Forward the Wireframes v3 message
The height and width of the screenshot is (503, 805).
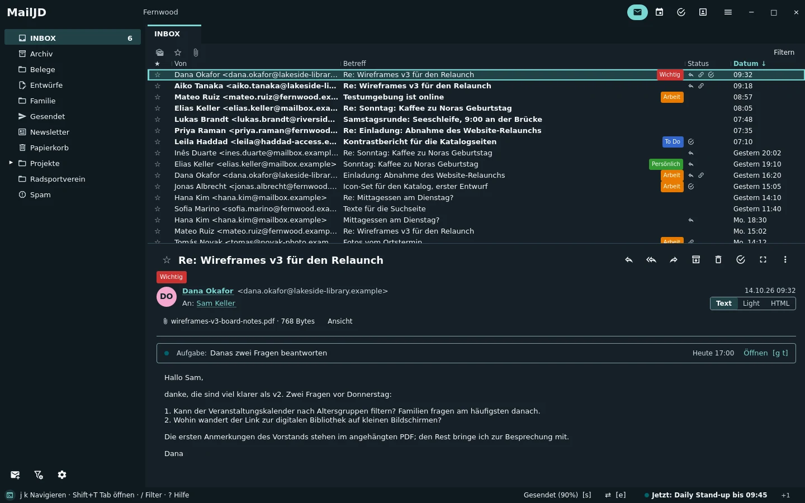(674, 260)
